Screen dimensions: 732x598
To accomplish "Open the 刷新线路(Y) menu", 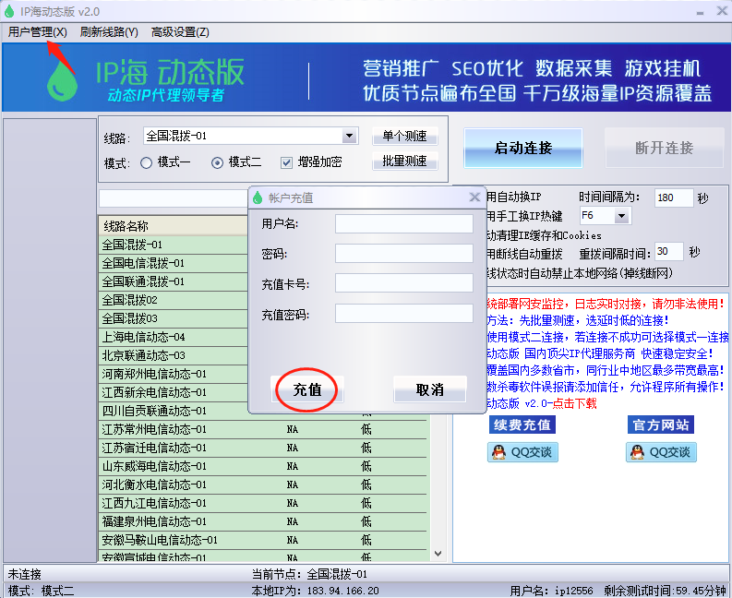I will point(109,32).
